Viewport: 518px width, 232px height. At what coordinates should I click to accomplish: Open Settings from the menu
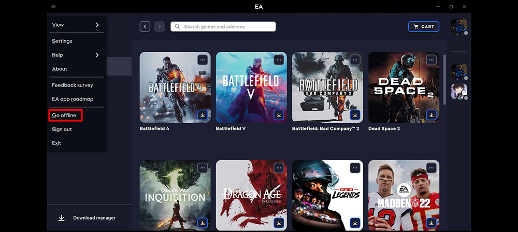[x=62, y=41]
